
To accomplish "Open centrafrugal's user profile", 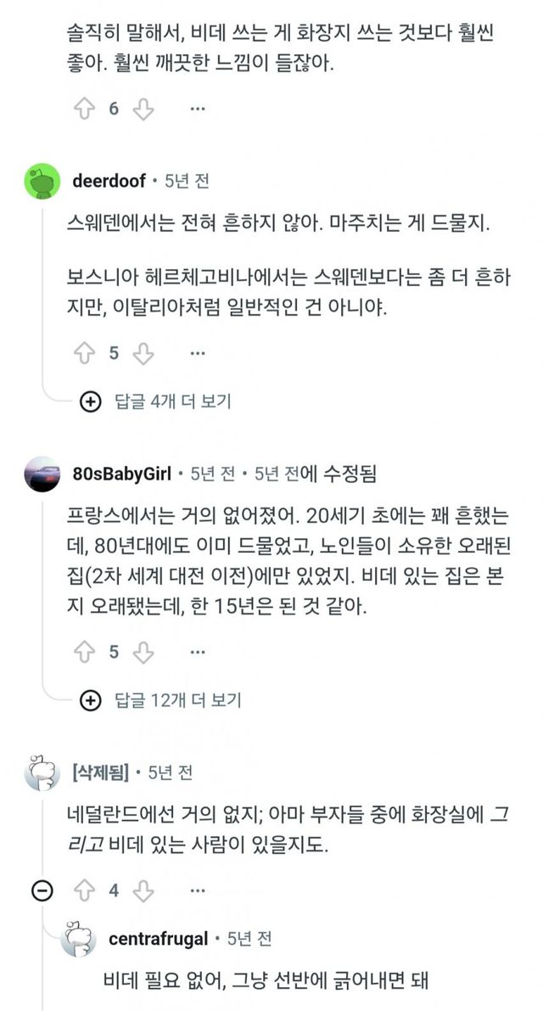I will pos(156,939).
